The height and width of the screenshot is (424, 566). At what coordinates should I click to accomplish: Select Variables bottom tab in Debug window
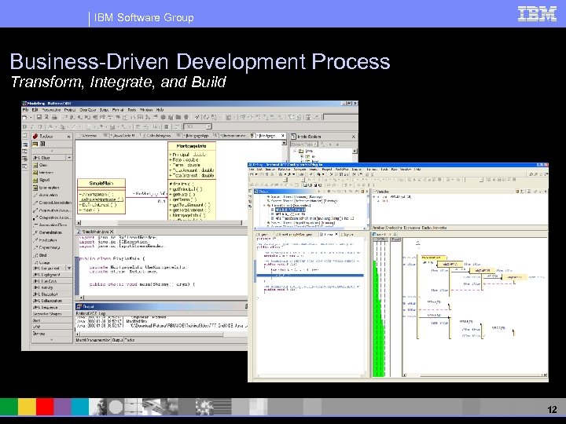pyautogui.click(x=378, y=228)
